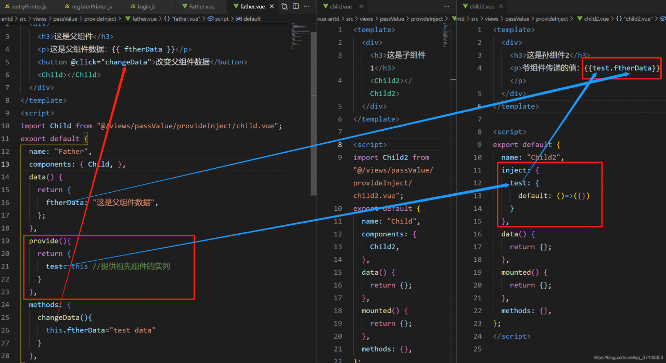Image resolution: width=666 pixels, height=363 pixels.
Task: Open More Actions menu beside split editor icon
Action: (x=307, y=6)
